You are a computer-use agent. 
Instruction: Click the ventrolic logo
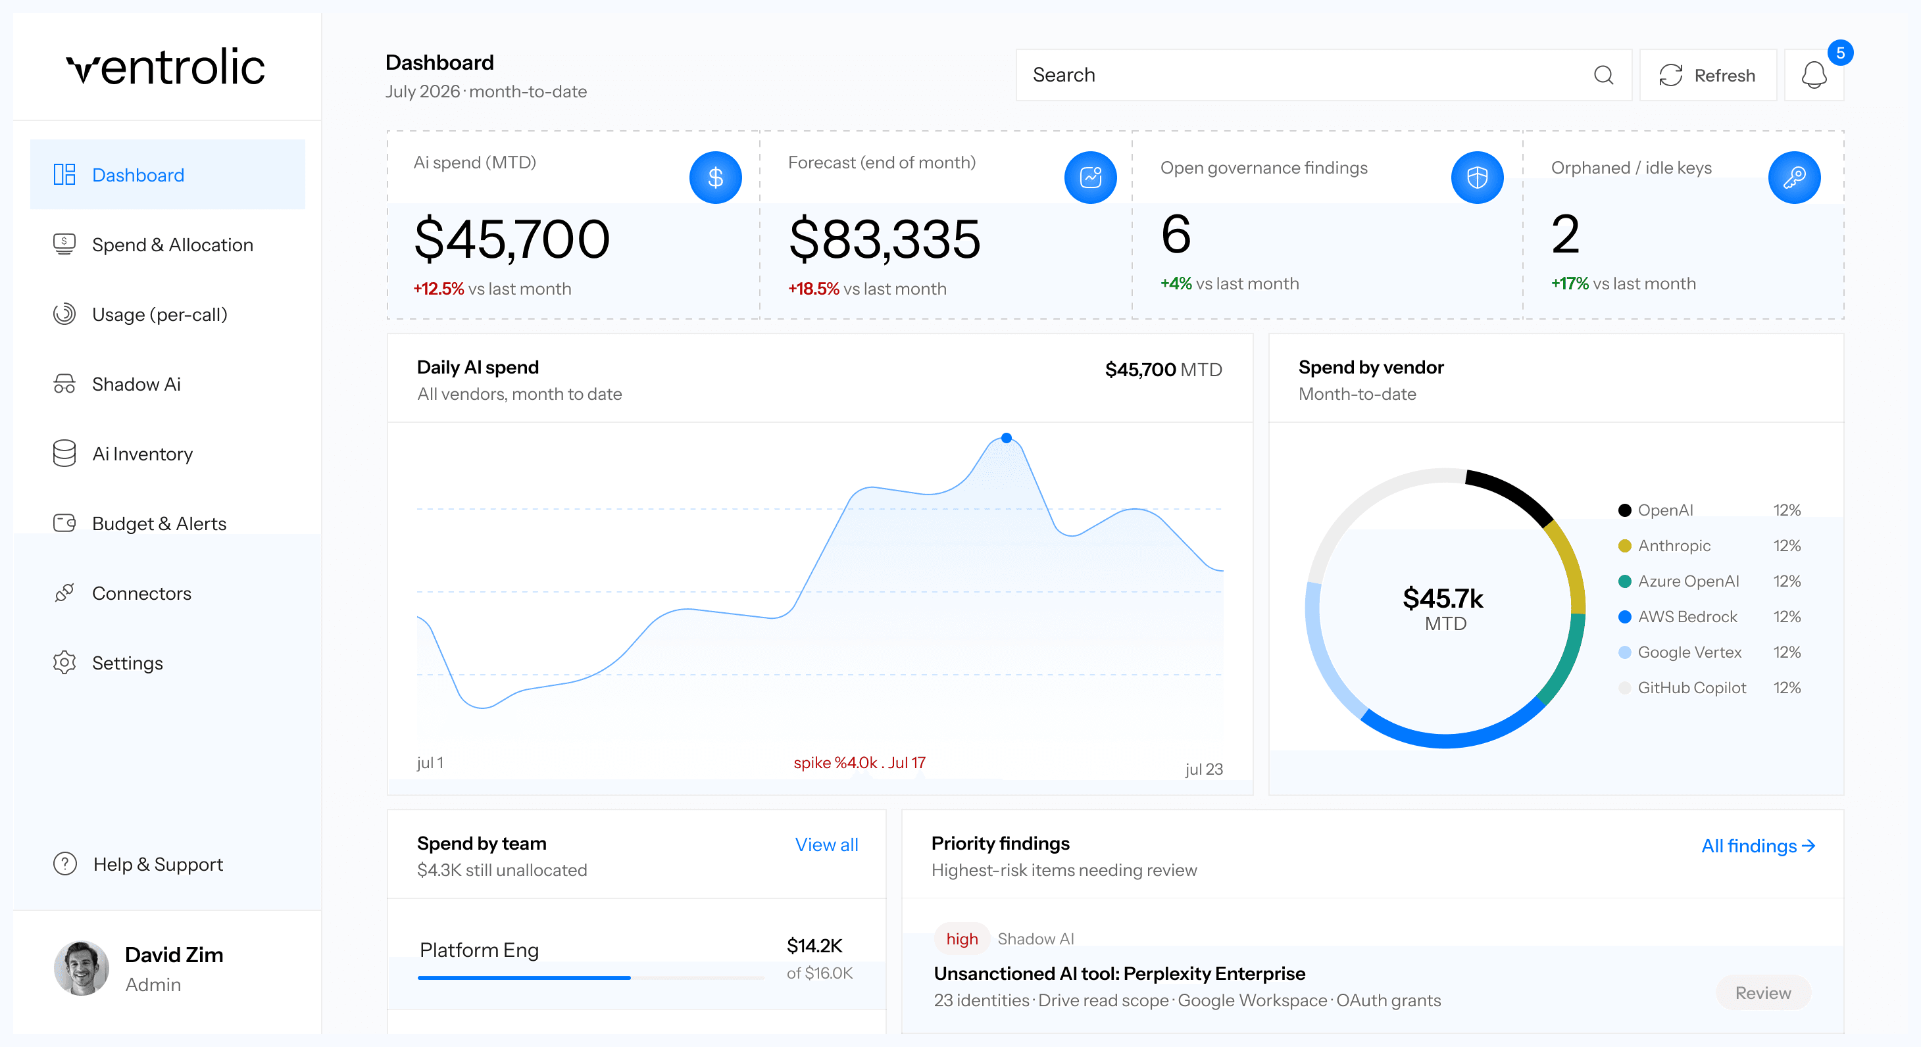coord(166,66)
